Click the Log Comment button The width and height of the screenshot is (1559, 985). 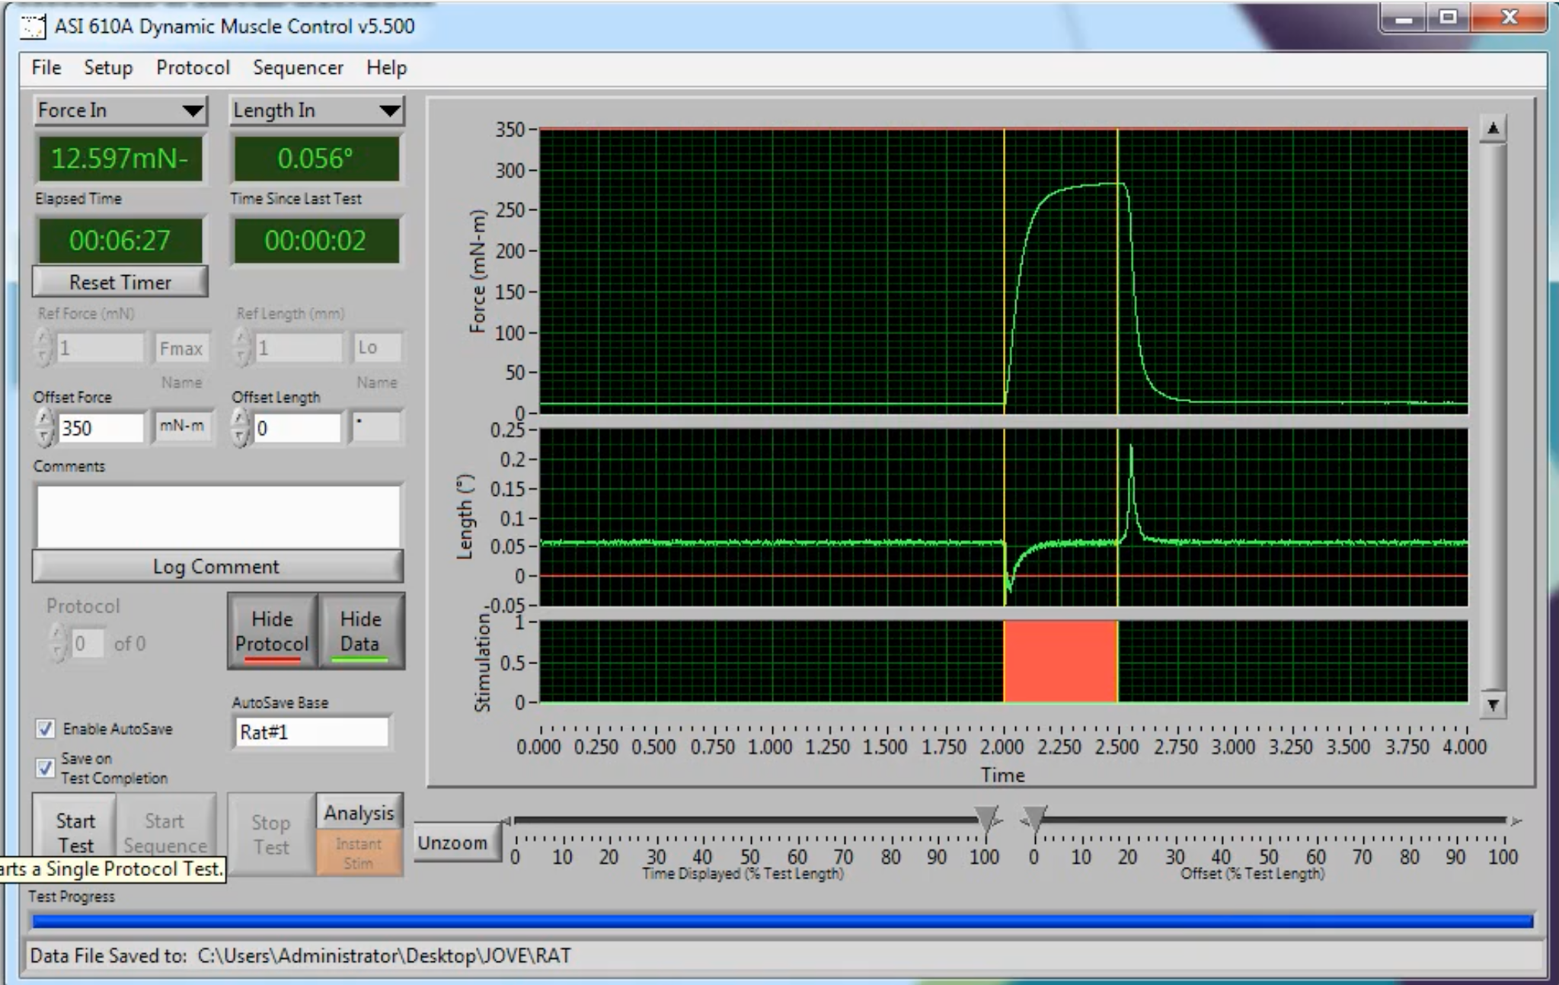[217, 567]
